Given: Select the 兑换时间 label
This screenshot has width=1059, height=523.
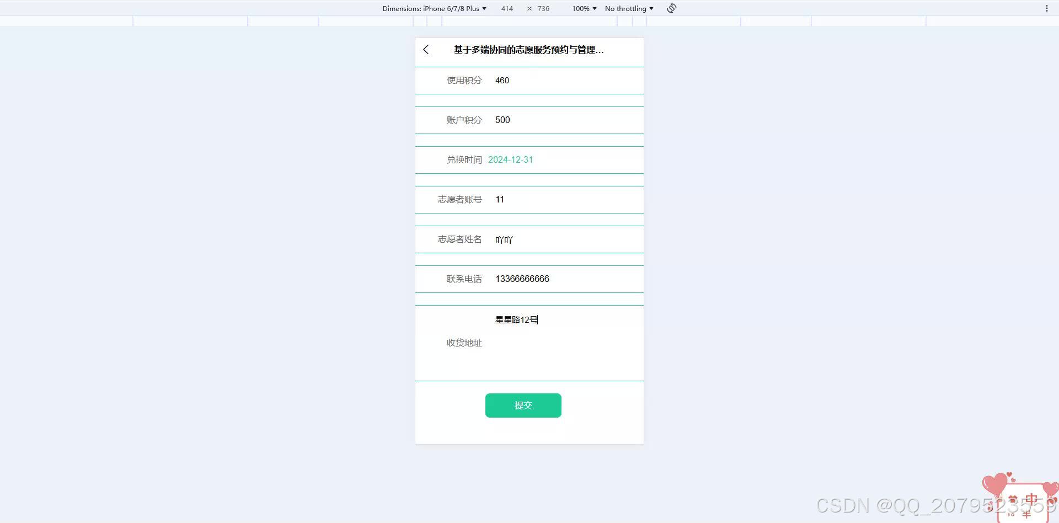Looking at the screenshot, I should [x=464, y=160].
